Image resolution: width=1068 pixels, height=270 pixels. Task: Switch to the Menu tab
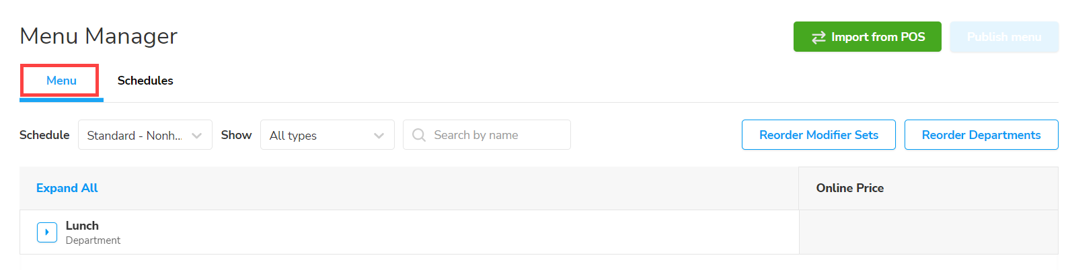61,81
